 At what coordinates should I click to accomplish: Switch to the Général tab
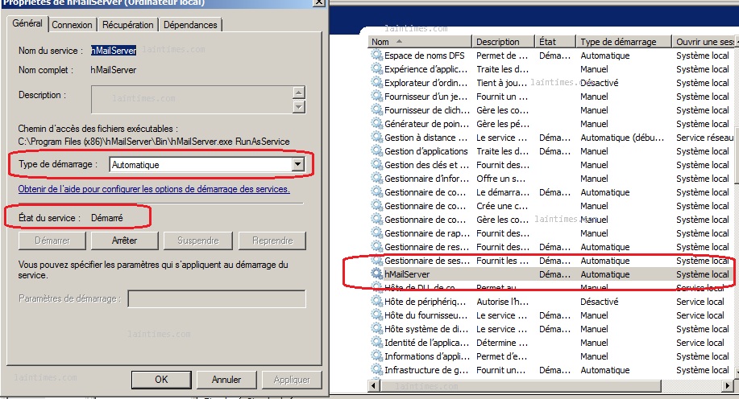27,23
